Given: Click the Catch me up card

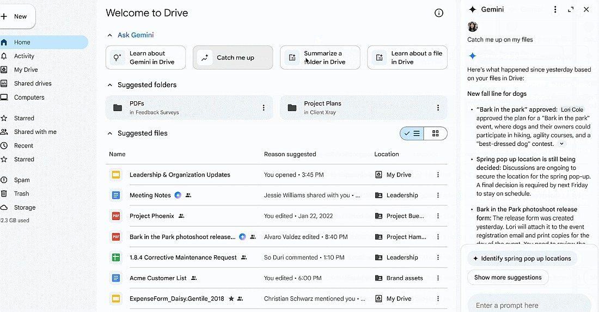Looking at the screenshot, I should 233,58.
